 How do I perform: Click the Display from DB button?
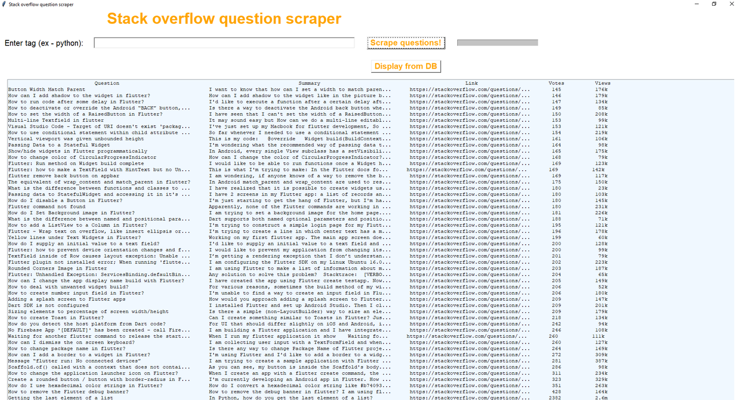click(x=406, y=66)
